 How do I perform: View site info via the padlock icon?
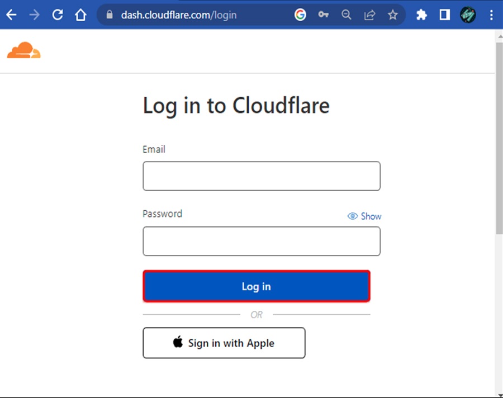pyautogui.click(x=110, y=15)
